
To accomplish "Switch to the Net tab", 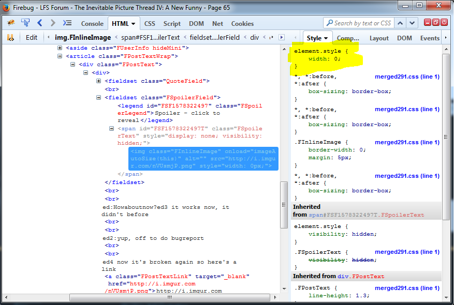I will pos(217,24).
